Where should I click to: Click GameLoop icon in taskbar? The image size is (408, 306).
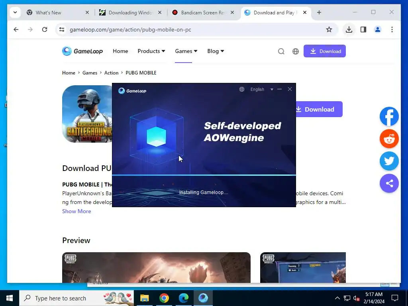(x=203, y=298)
